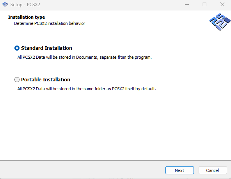The image size is (231, 179).
Task: Select the Standard Installation radio circle
Action: tap(17, 48)
